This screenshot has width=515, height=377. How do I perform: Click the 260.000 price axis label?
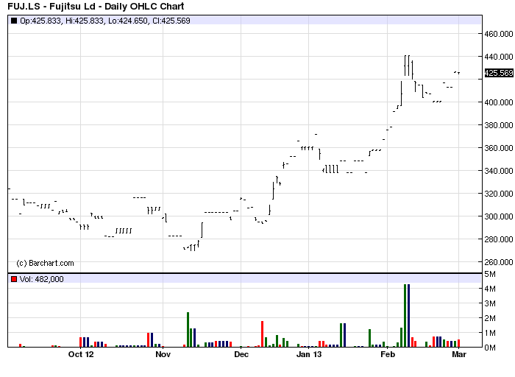pyautogui.click(x=499, y=262)
